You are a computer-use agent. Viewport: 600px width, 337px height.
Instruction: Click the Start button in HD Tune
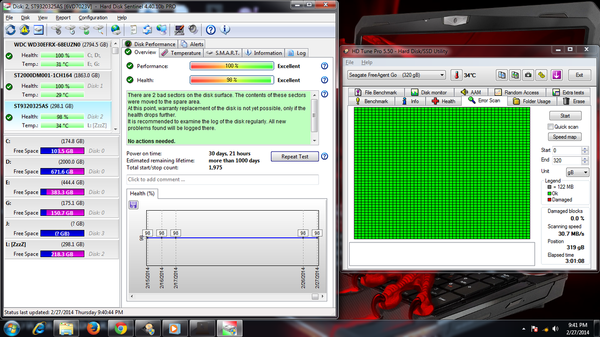pos(565,116)
